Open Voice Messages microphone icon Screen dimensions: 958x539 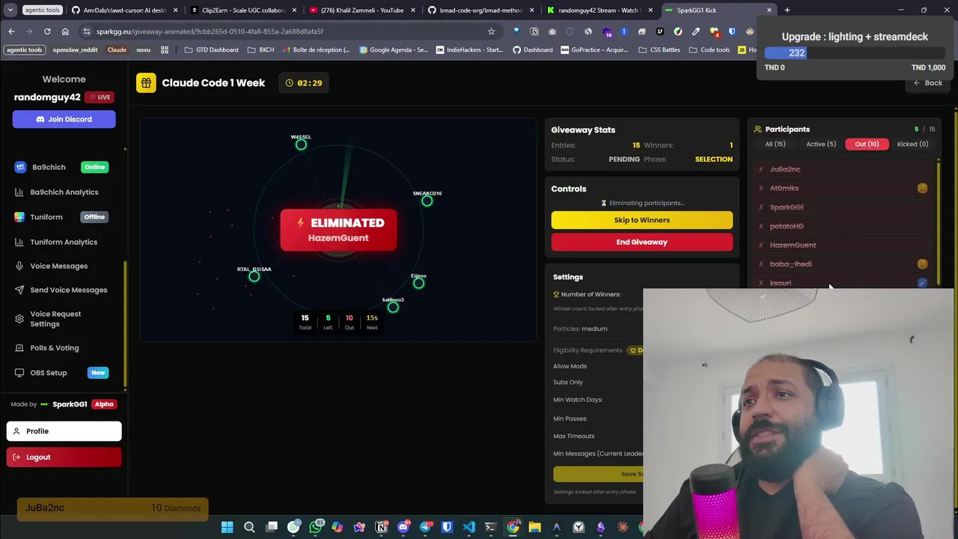tap(19, 266)
